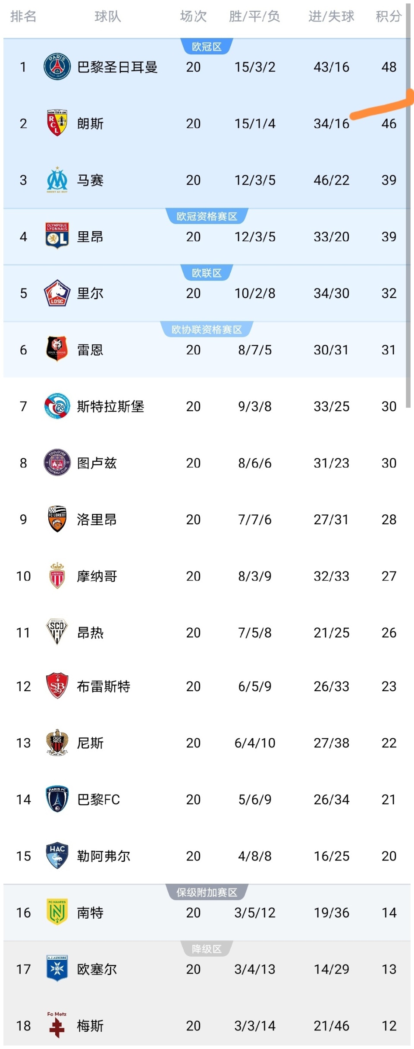The image size is (414, 1049).
Task: Select the 保级附加赛区 label
Action: pos(207,892)
